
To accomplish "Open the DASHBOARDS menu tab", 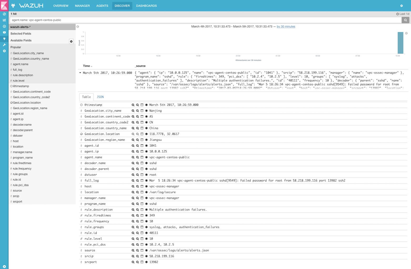I will (146, 6).
